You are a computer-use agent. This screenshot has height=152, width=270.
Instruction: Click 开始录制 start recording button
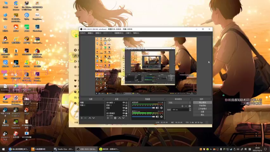(202, 106)
